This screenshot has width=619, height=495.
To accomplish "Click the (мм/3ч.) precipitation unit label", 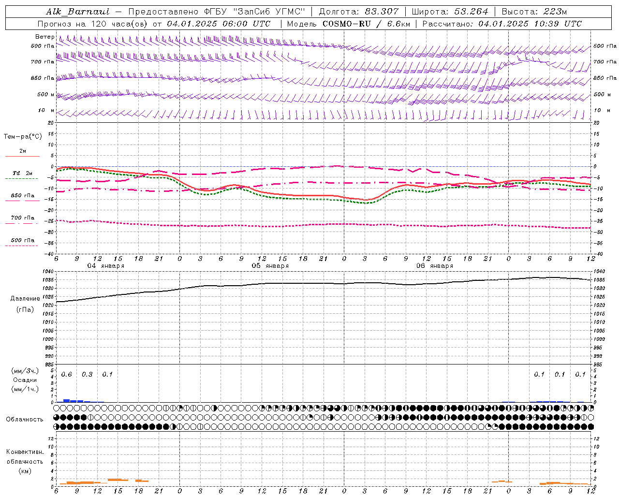I will 25,371.
